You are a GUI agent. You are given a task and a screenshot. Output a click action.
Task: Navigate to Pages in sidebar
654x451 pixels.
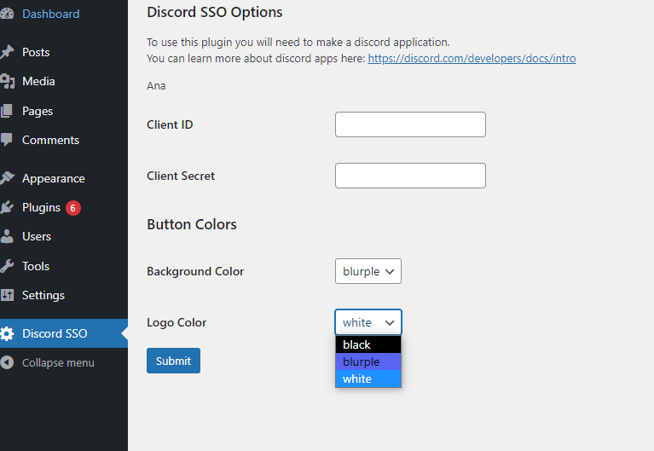point(38,111)
